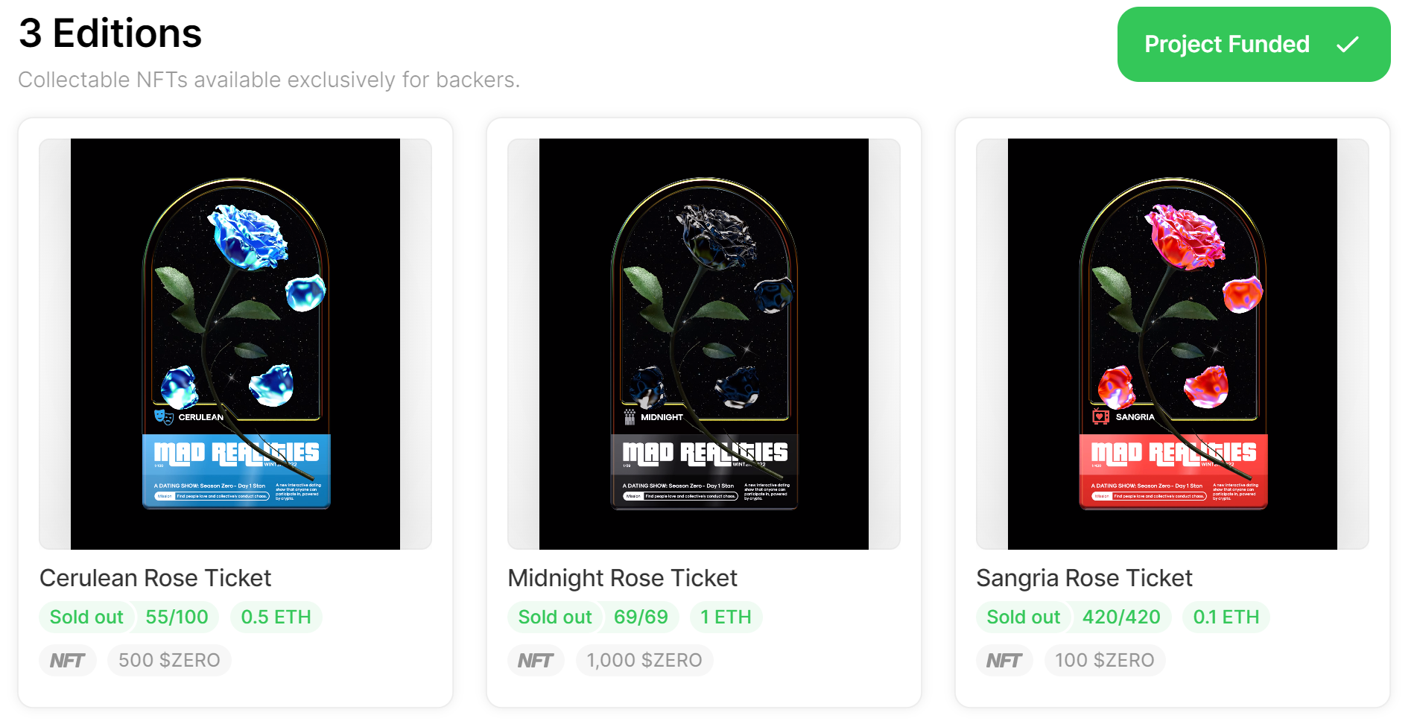Click the 1,000 $ZERO reward tag
Viewport: 1417px width, 727px height.
(x=644, y=661)
